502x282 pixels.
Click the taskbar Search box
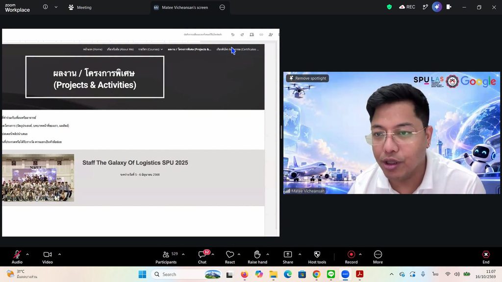[x=187, y=274]
